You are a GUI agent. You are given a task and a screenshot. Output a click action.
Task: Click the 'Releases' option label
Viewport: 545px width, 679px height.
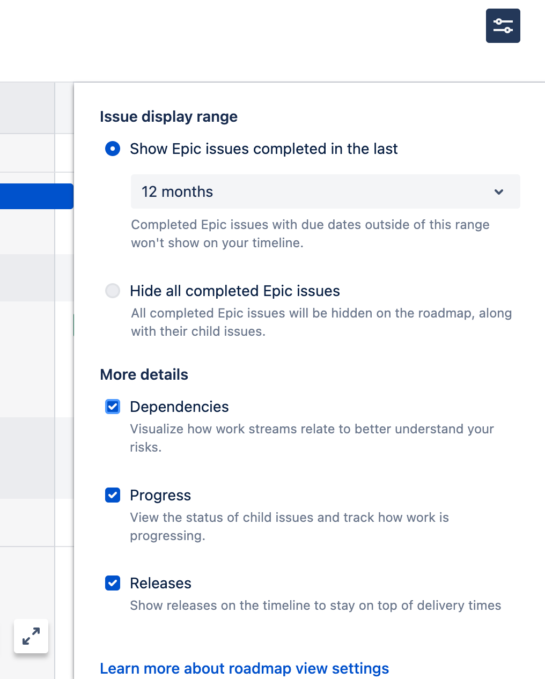(160, 583)
